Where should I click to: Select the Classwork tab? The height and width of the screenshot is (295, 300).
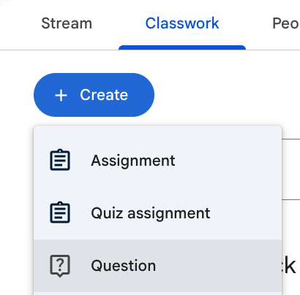pos(182,23)
